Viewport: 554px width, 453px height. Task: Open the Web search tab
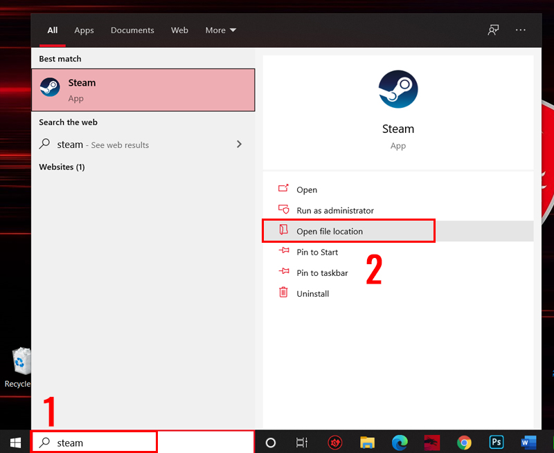tap(179, 30)
